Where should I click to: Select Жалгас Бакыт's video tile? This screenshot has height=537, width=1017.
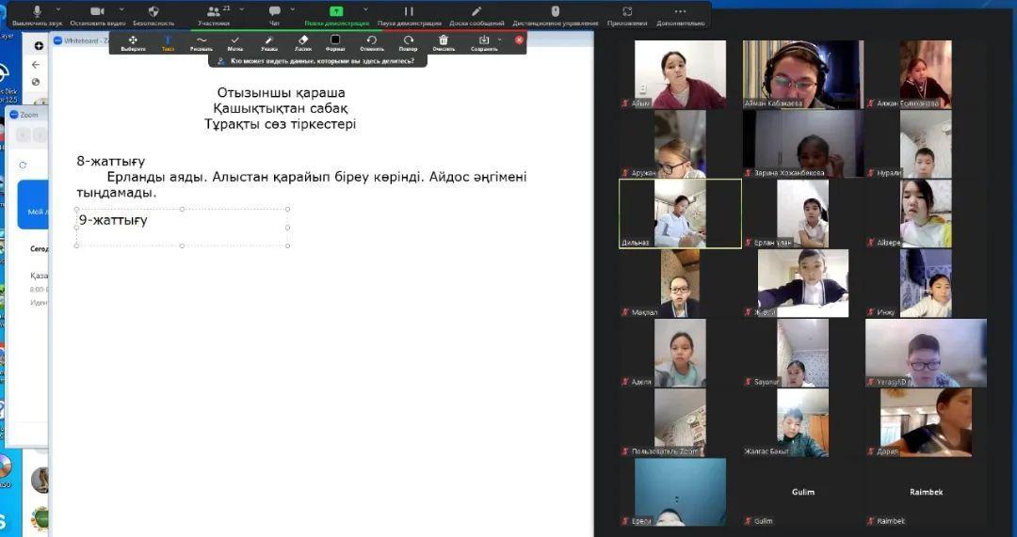pos(803,422)
